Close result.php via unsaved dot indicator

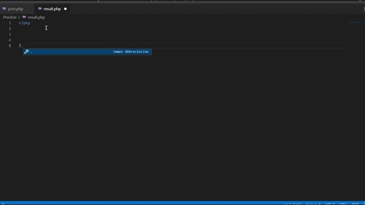[66, 9]
